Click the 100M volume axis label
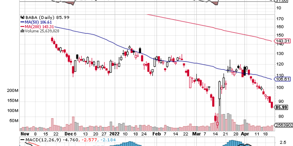The image size is (293, 146). (x=13, y=111)
